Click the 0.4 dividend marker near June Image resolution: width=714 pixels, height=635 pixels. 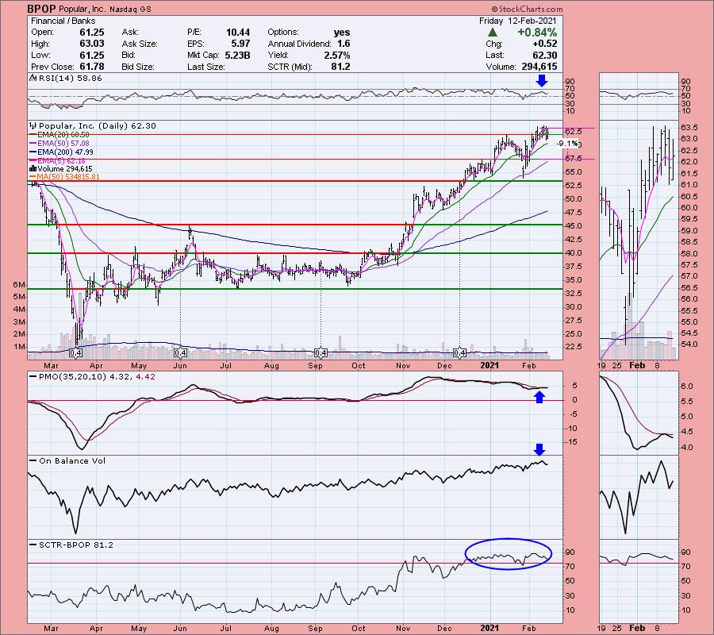(x=181, y=353)
